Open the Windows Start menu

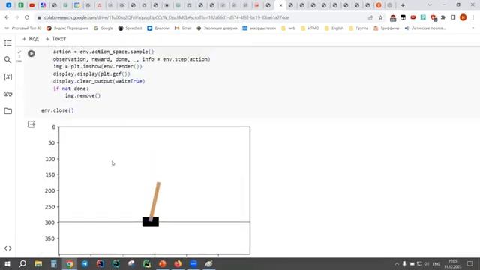coord(7,263)
